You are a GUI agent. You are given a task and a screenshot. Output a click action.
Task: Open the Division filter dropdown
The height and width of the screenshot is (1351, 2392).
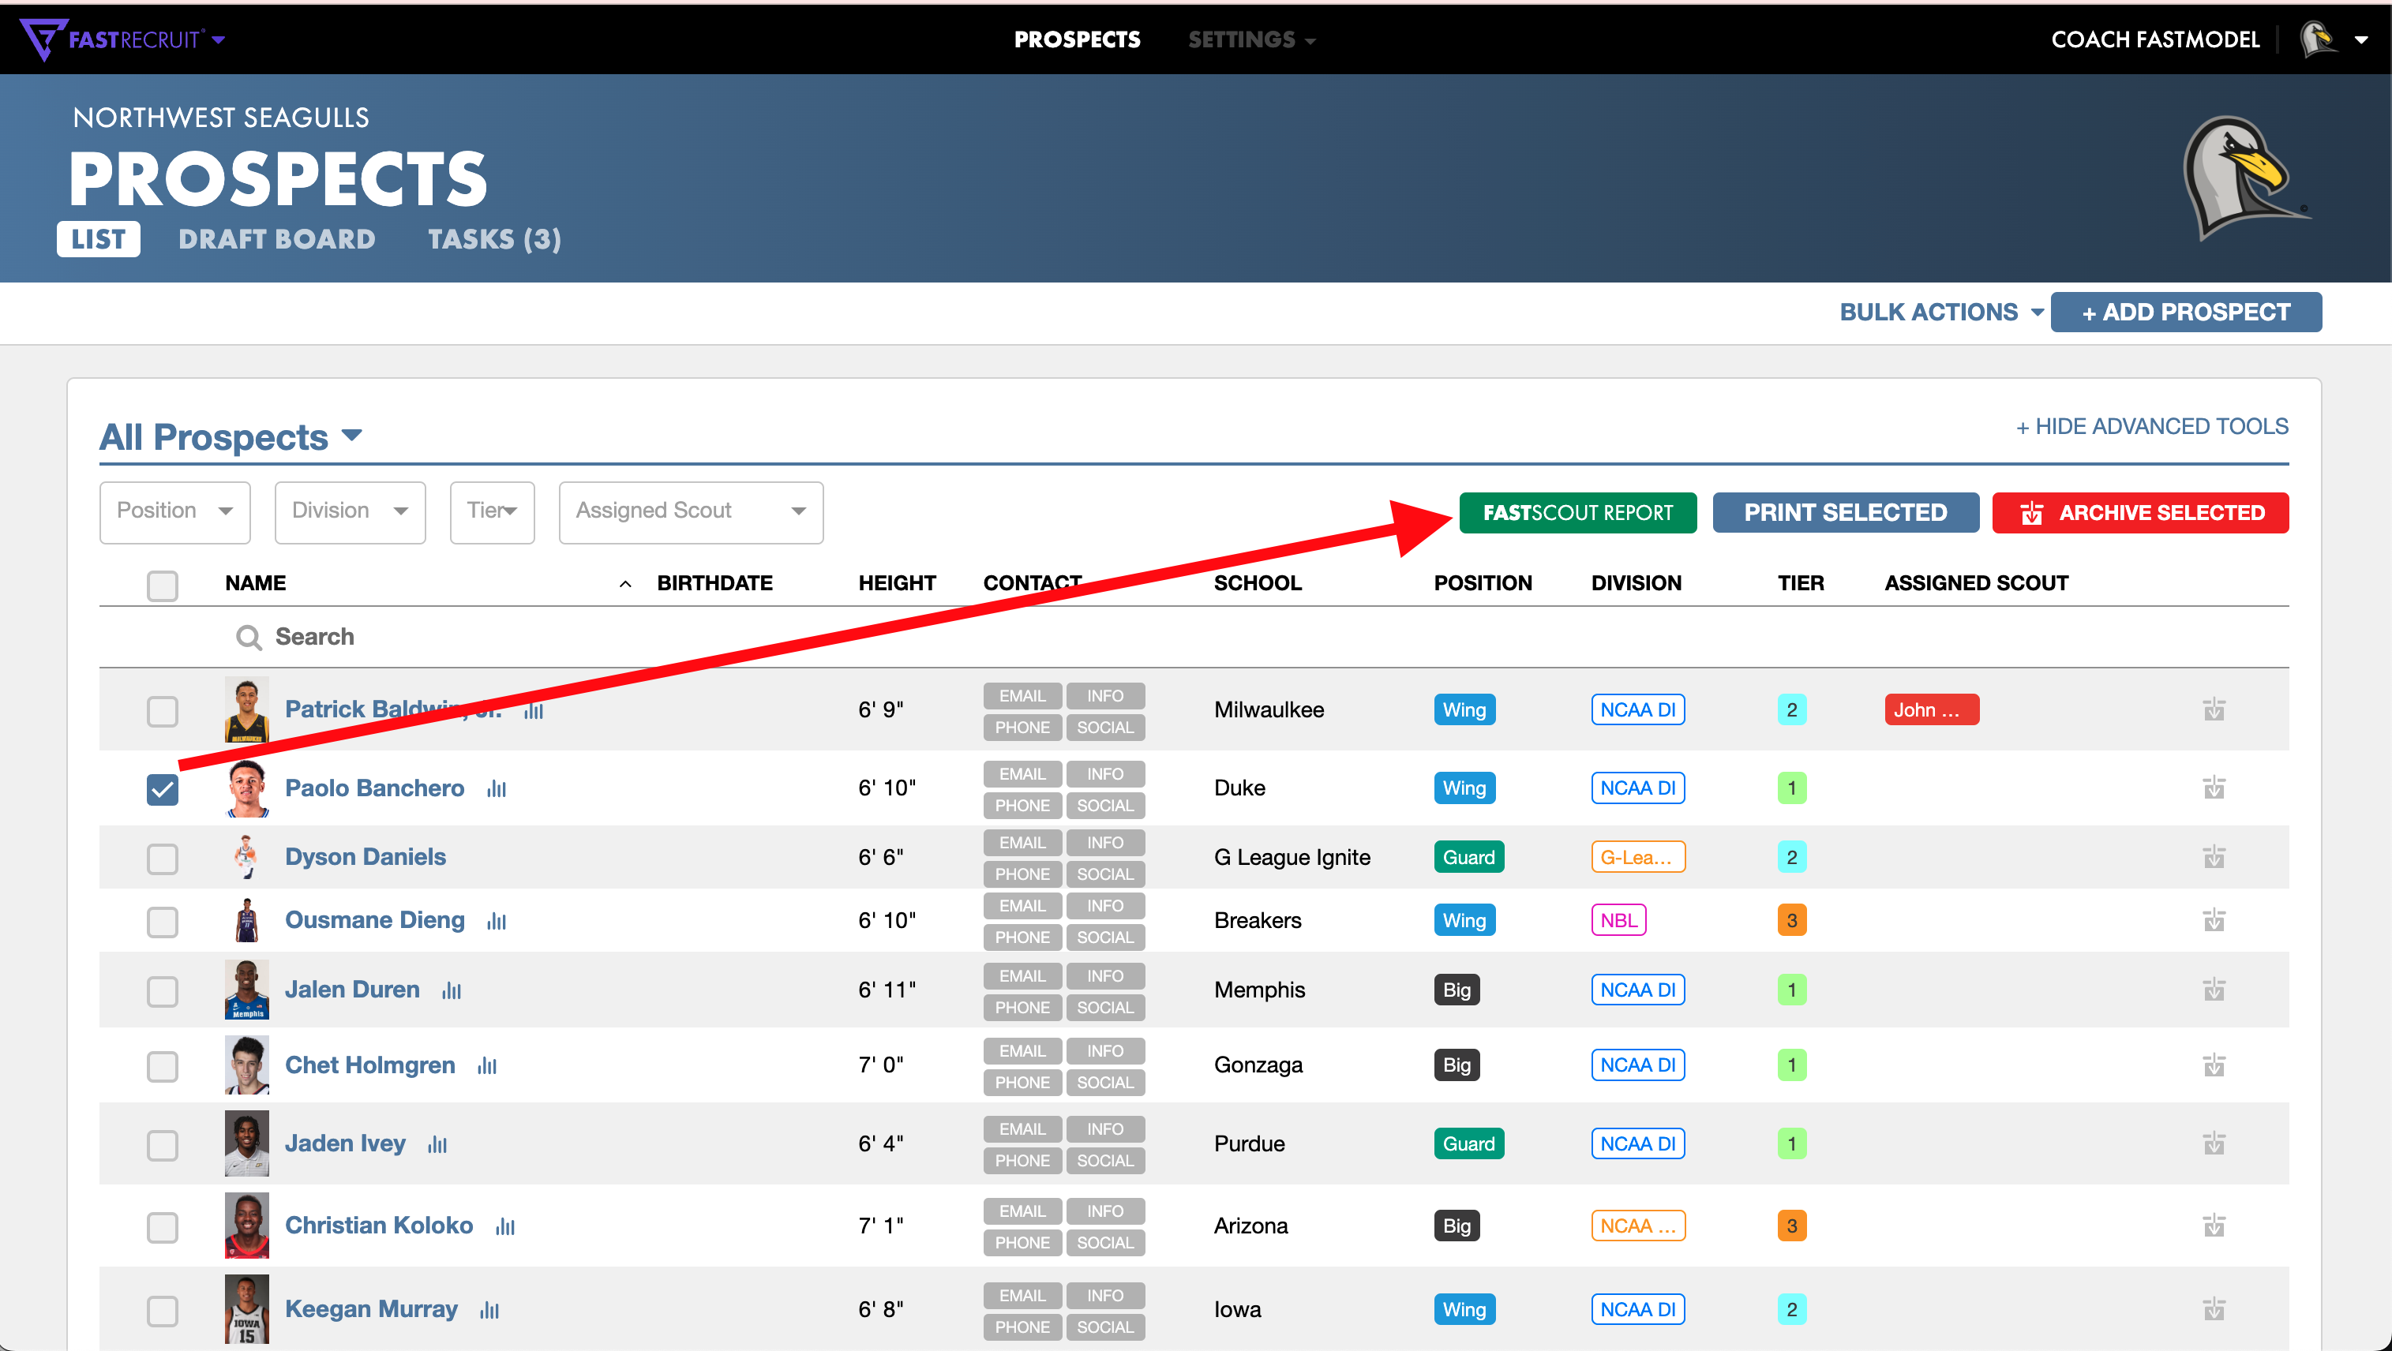(x=350, y=511)
